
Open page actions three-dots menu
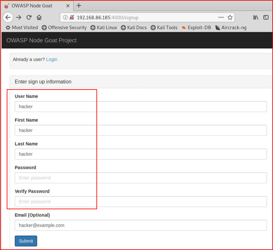click(221, 17)
